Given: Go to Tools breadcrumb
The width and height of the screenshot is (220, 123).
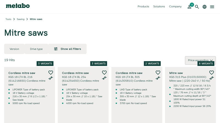Looking at the screenshot, I should pos(8,19).
